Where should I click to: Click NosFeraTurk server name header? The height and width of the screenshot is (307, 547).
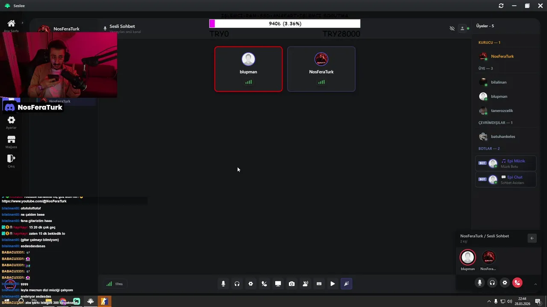click(66, 29)
